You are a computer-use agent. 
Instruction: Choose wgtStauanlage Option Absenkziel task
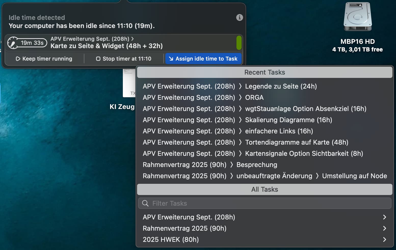pyautogui.click(x=305, y=109)
